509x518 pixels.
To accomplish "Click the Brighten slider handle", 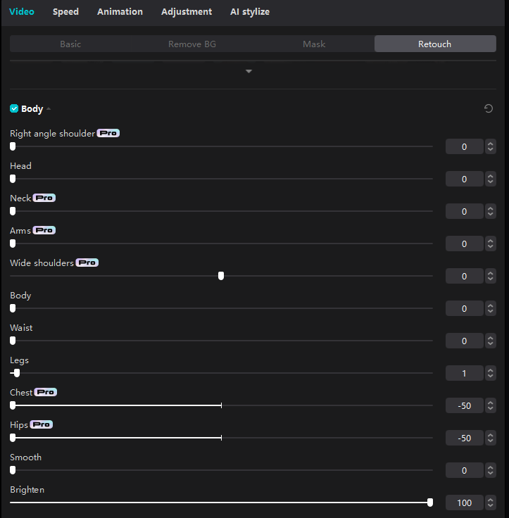I will [x=430, y=503].
